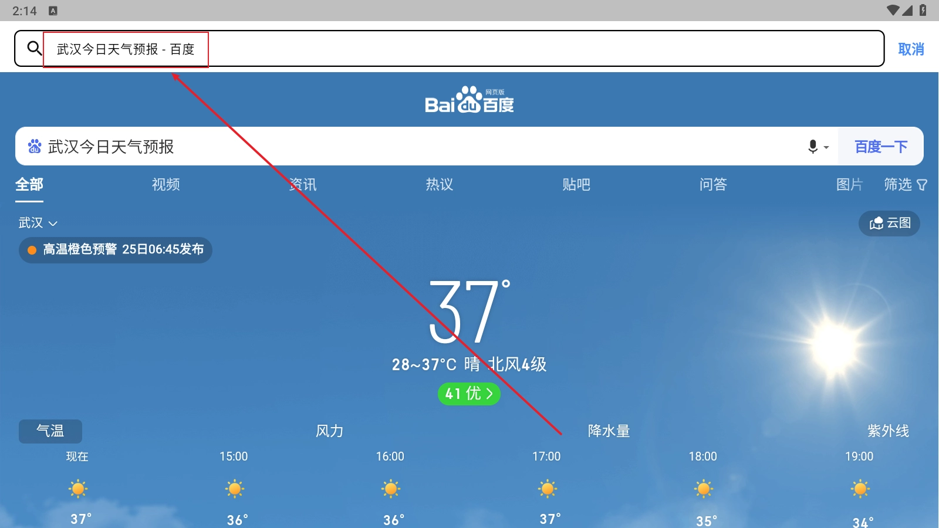This screenshot has width=939, height=528.
Task: Click the Baidu logo at top
Action: [469, 100]
